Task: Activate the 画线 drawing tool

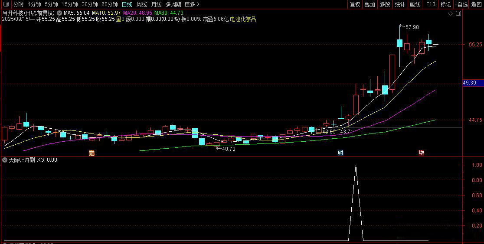Action: (x=415, y=4)
